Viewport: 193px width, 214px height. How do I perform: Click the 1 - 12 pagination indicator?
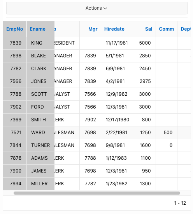tap(180, 203)
